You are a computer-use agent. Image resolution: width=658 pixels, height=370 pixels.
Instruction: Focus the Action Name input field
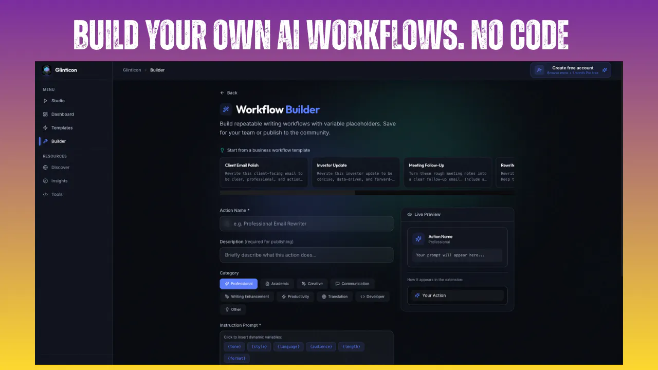pyautogui.click(x=306, y=224)
